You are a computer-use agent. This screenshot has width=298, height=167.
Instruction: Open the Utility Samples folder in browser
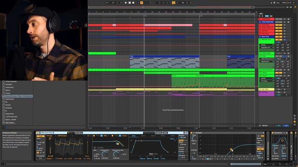(x=11, y=82)
